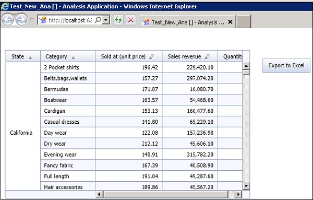The height and width of the screenshot is (200, 313).
Task: Click the Quantity column header
Action: 230,56
